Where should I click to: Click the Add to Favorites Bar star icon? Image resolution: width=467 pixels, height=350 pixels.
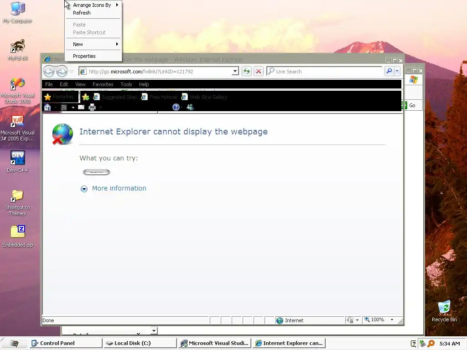pos(86,97)
